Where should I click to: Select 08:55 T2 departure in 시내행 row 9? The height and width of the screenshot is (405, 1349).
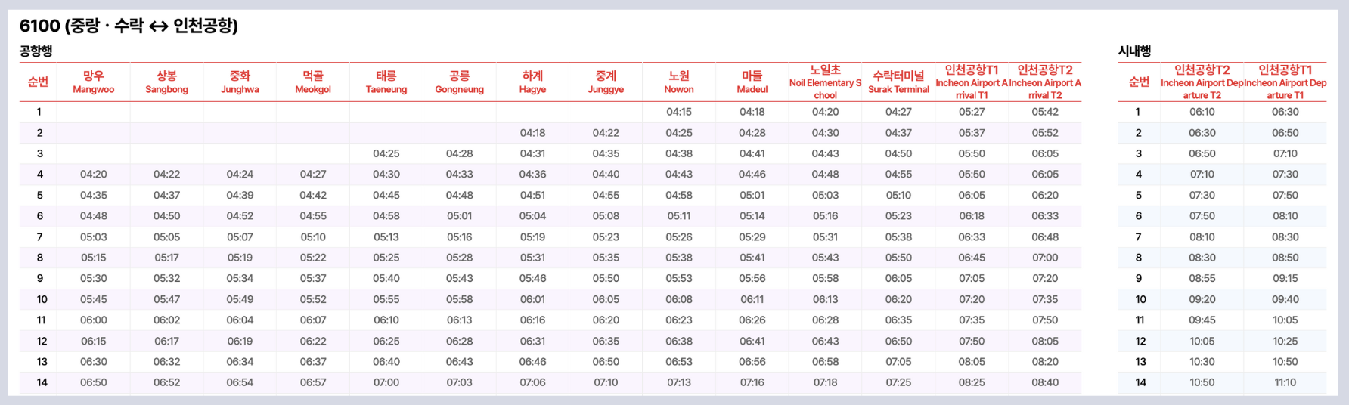[x=1202, y=279]
